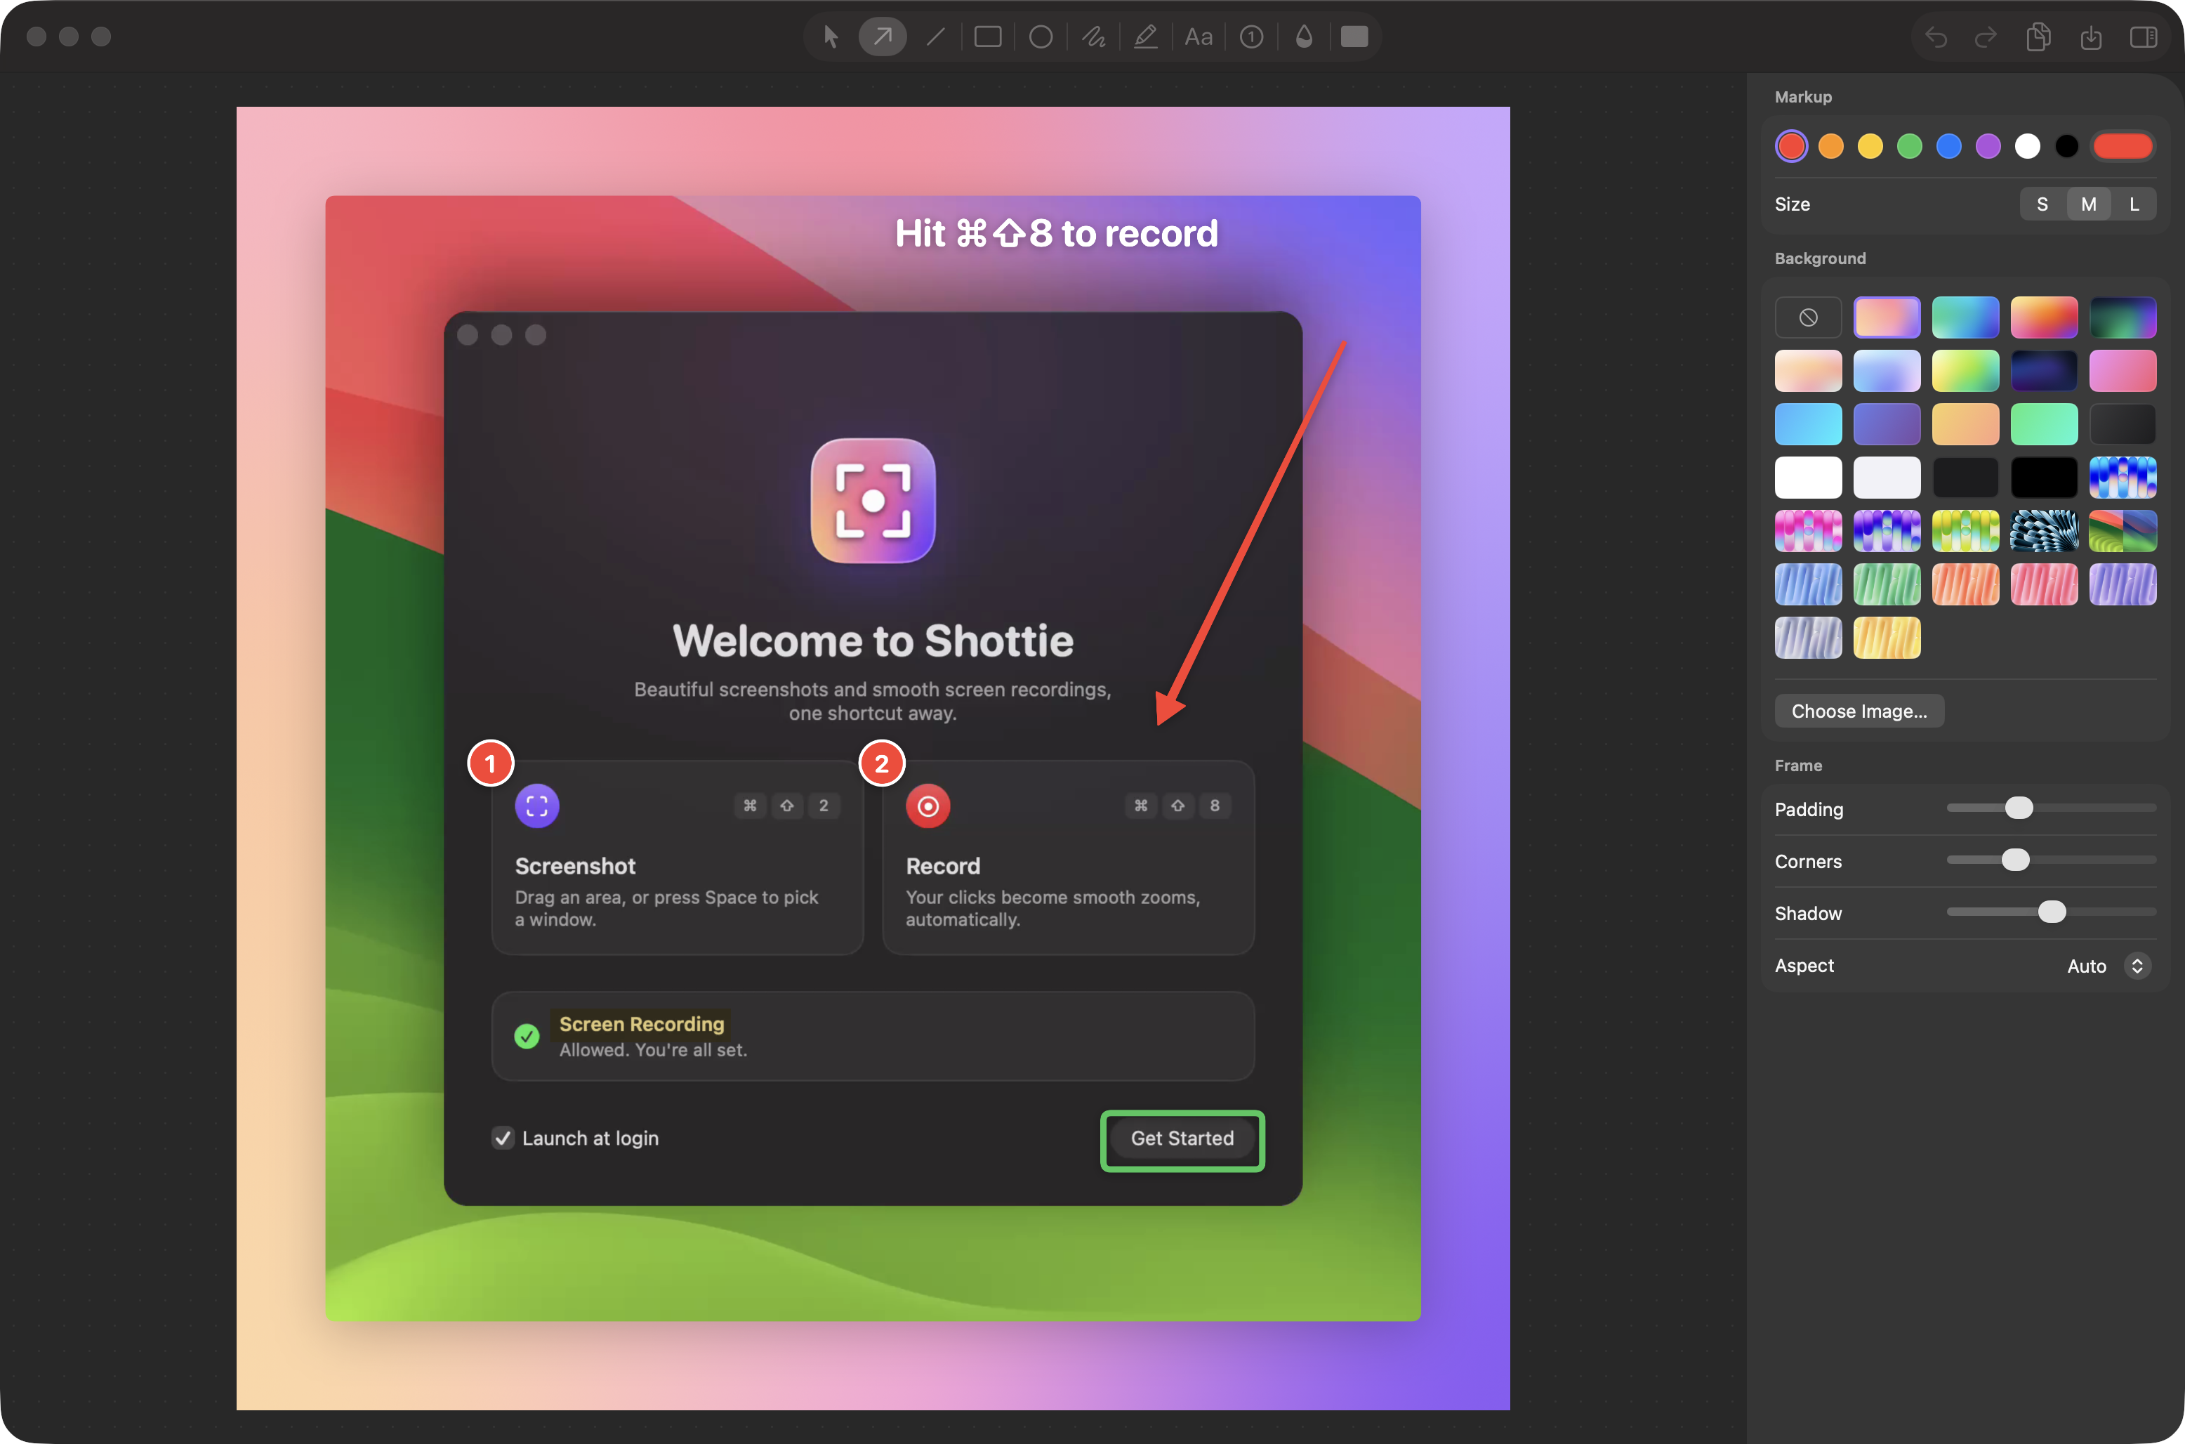2185x1444 pixels.
Task: Pick the black markup color
Action: coord(2067,145)
